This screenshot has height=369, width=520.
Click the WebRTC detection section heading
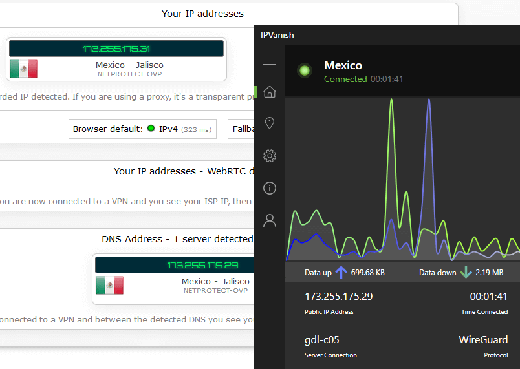pos(184,171)
